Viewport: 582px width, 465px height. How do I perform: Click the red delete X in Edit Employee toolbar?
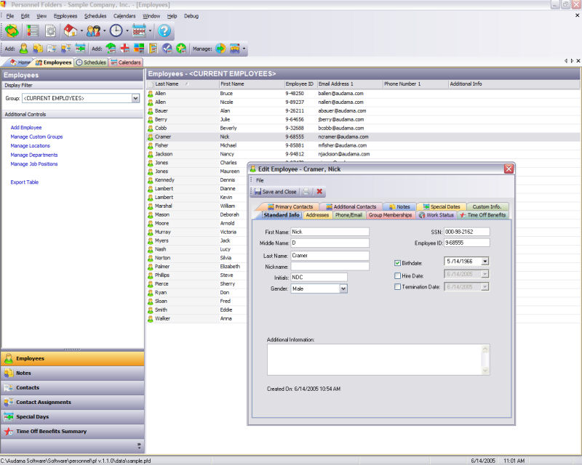click(319, 192)
